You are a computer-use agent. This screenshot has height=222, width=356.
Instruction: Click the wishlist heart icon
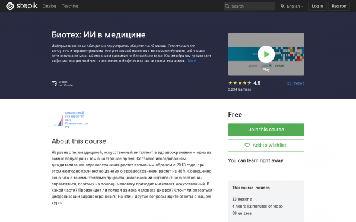point(247,145)
